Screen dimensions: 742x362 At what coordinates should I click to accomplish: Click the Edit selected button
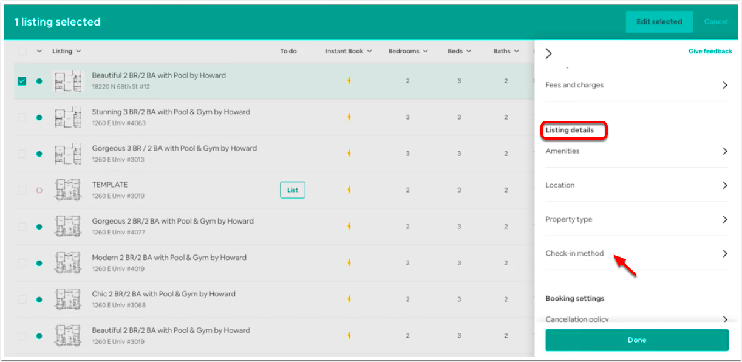click(x=659, y=22)
